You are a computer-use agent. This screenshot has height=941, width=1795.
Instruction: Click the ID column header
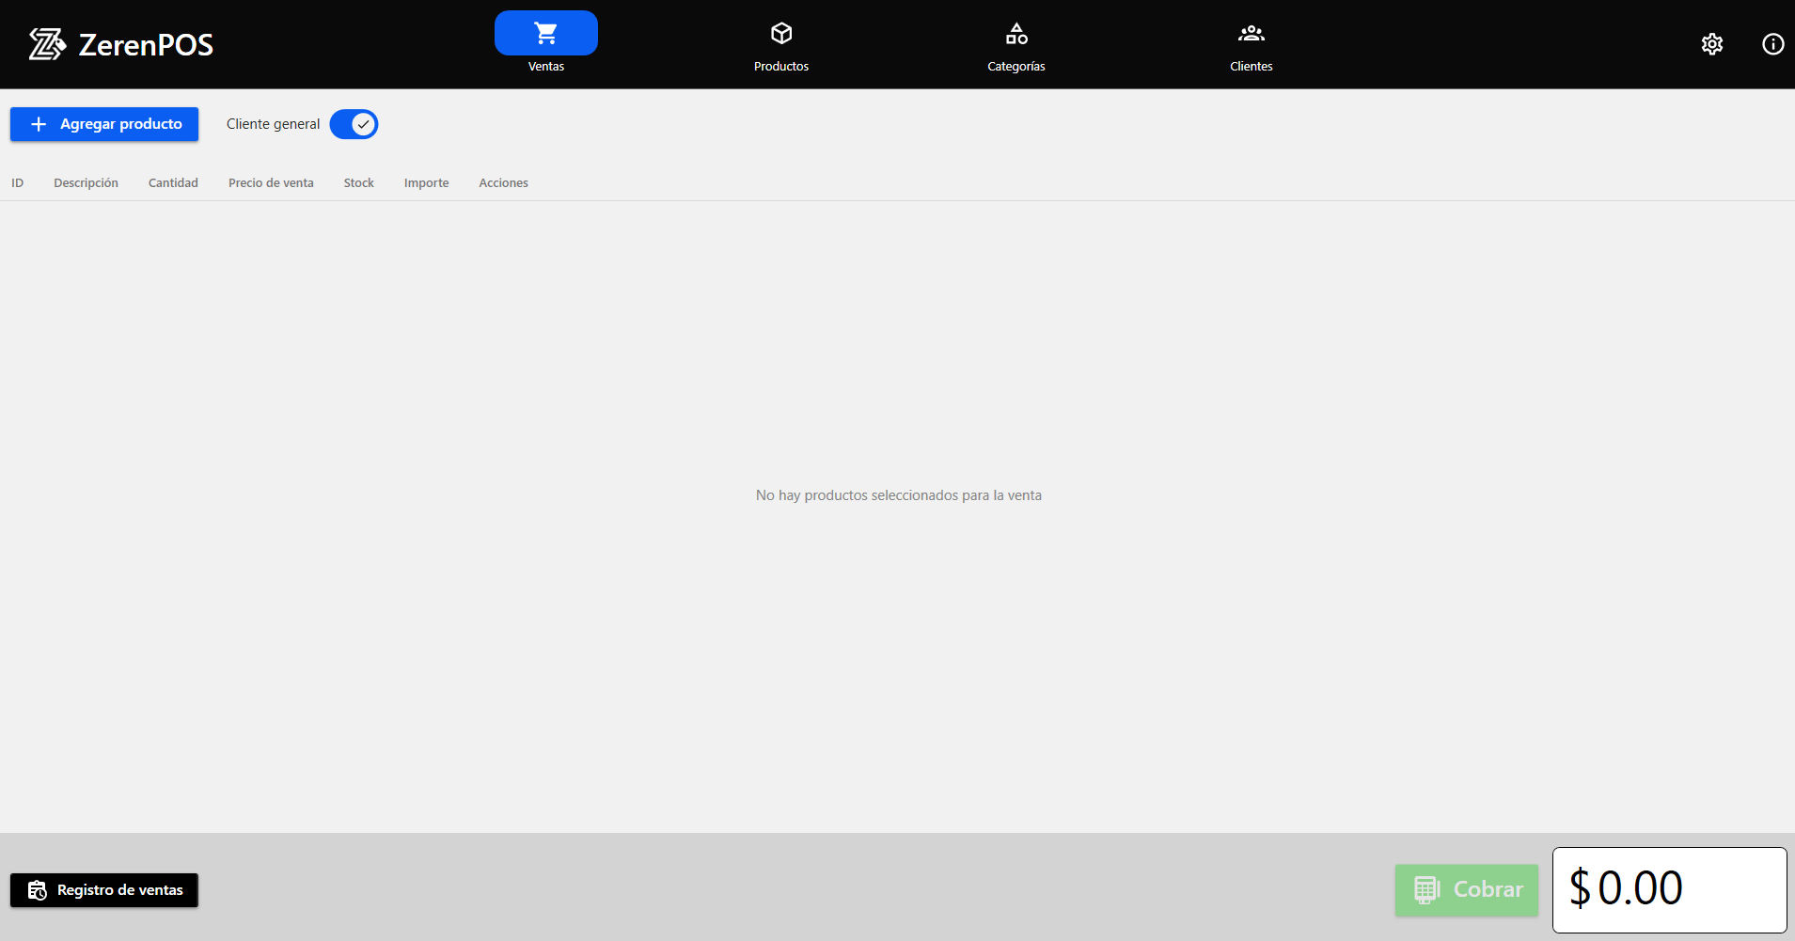click(17, 183)
